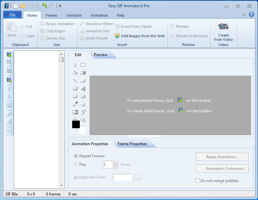Select the Edit editor tab
258x200 pixels.
[x=78, y=55]
